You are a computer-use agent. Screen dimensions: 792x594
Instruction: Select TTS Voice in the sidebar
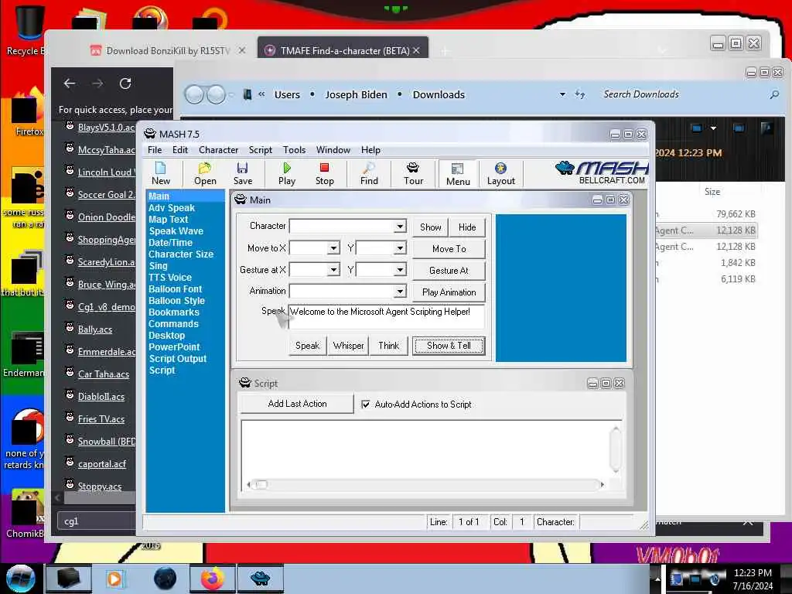coord(170,278)
